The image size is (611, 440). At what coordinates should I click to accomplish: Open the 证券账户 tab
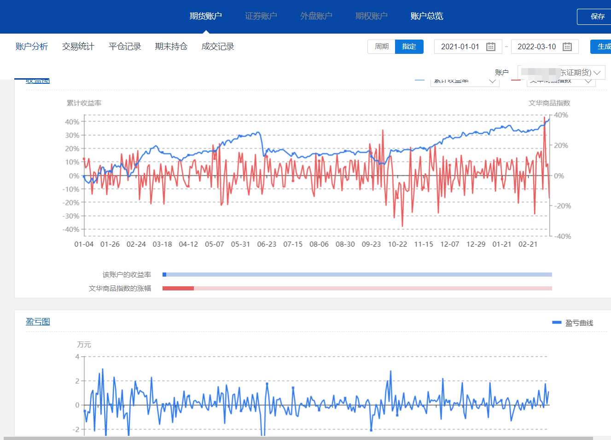pos(261,16)
